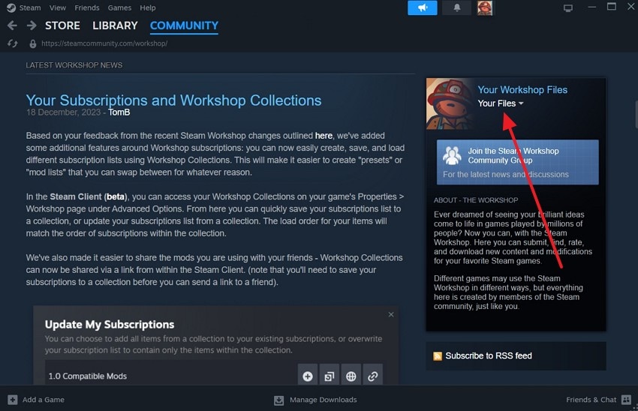Open Friends & Chat
Image resolution: width=638 pixels, height=411 pixels.
click(x=591, y=400)
